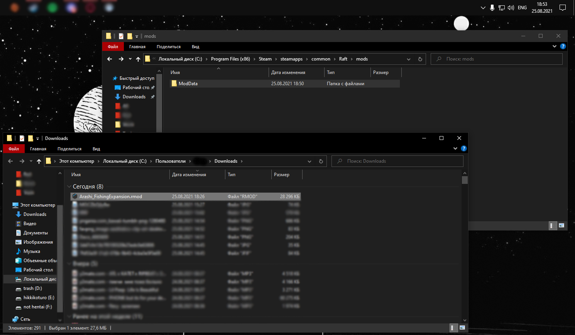This screenshot has height=335, width=575.
Task: Click Raft in the mods address path
Action: (343, 59)
